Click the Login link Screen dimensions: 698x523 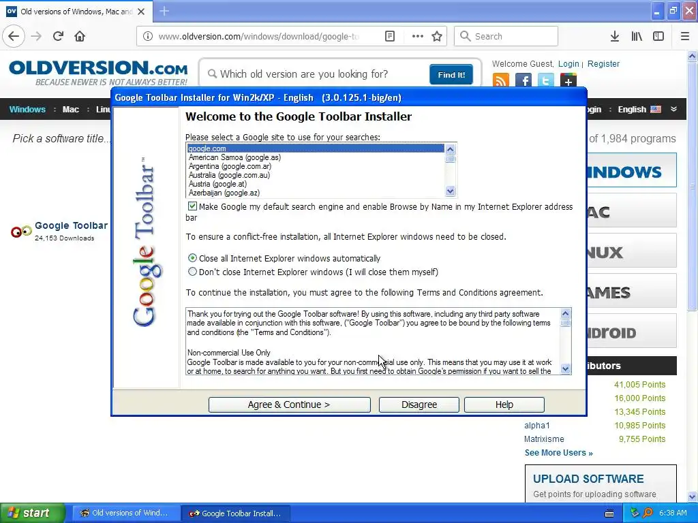click(x=568, y=63)
